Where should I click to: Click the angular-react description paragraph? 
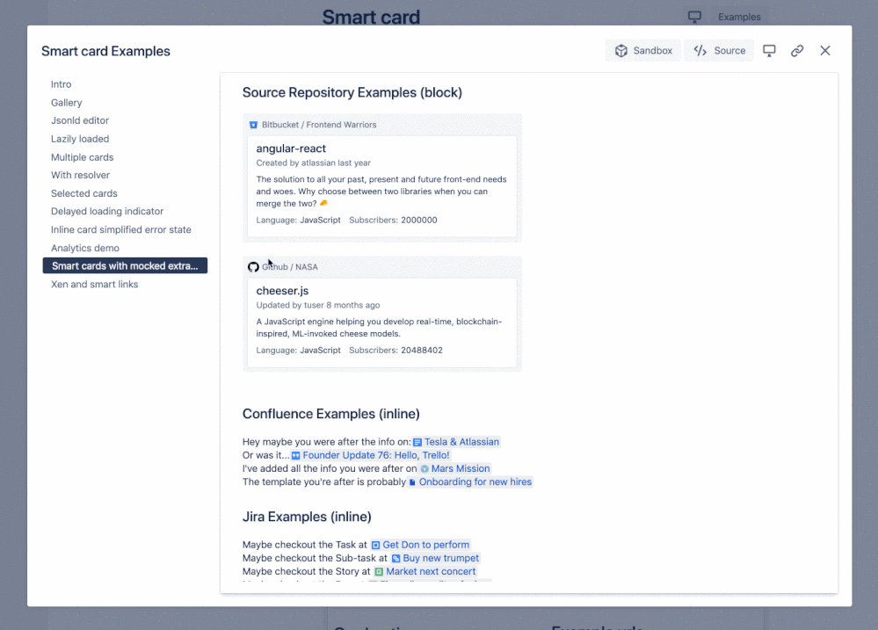[381, 192]
